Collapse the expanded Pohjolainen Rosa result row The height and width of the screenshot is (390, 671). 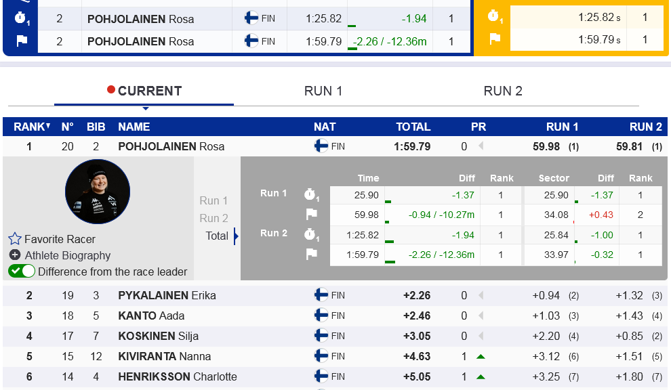[x=171, y=146]
